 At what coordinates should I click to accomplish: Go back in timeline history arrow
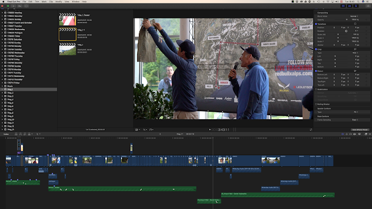coord(160,134)
